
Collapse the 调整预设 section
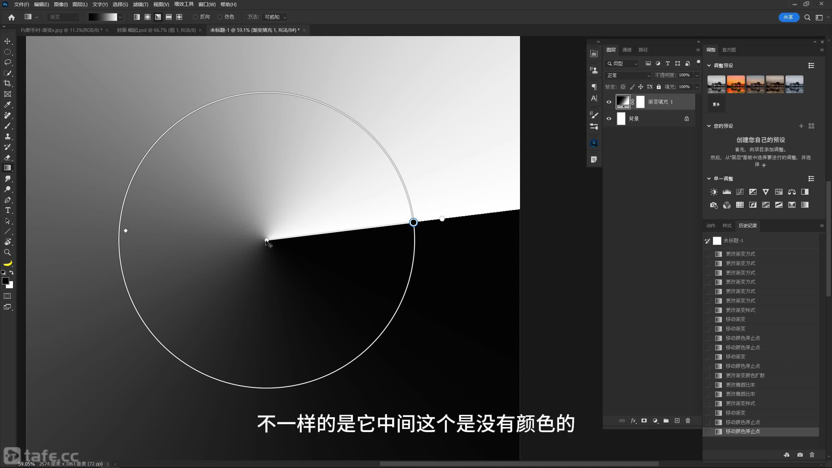[x=709, y=65]
